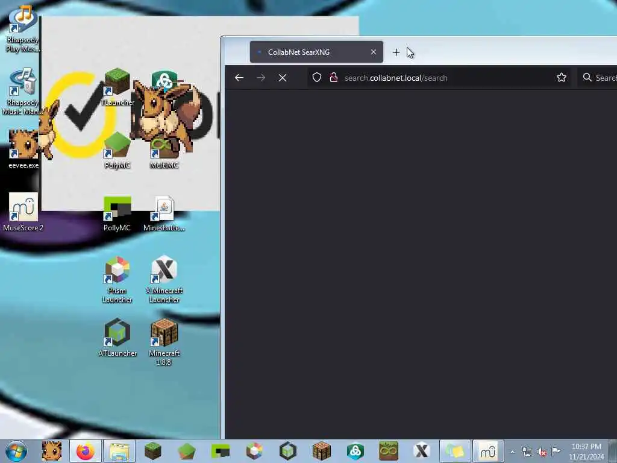Open the clock showing 10:37 PM
This screenshot has height=463, width=617.
point(586,451)
